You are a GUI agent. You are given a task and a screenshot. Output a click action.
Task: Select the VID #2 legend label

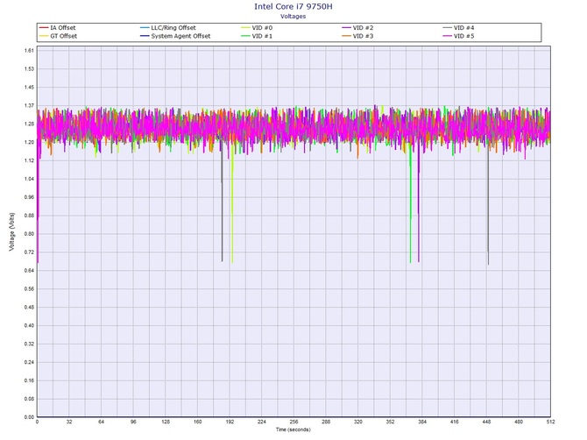[x=363, y=28]
